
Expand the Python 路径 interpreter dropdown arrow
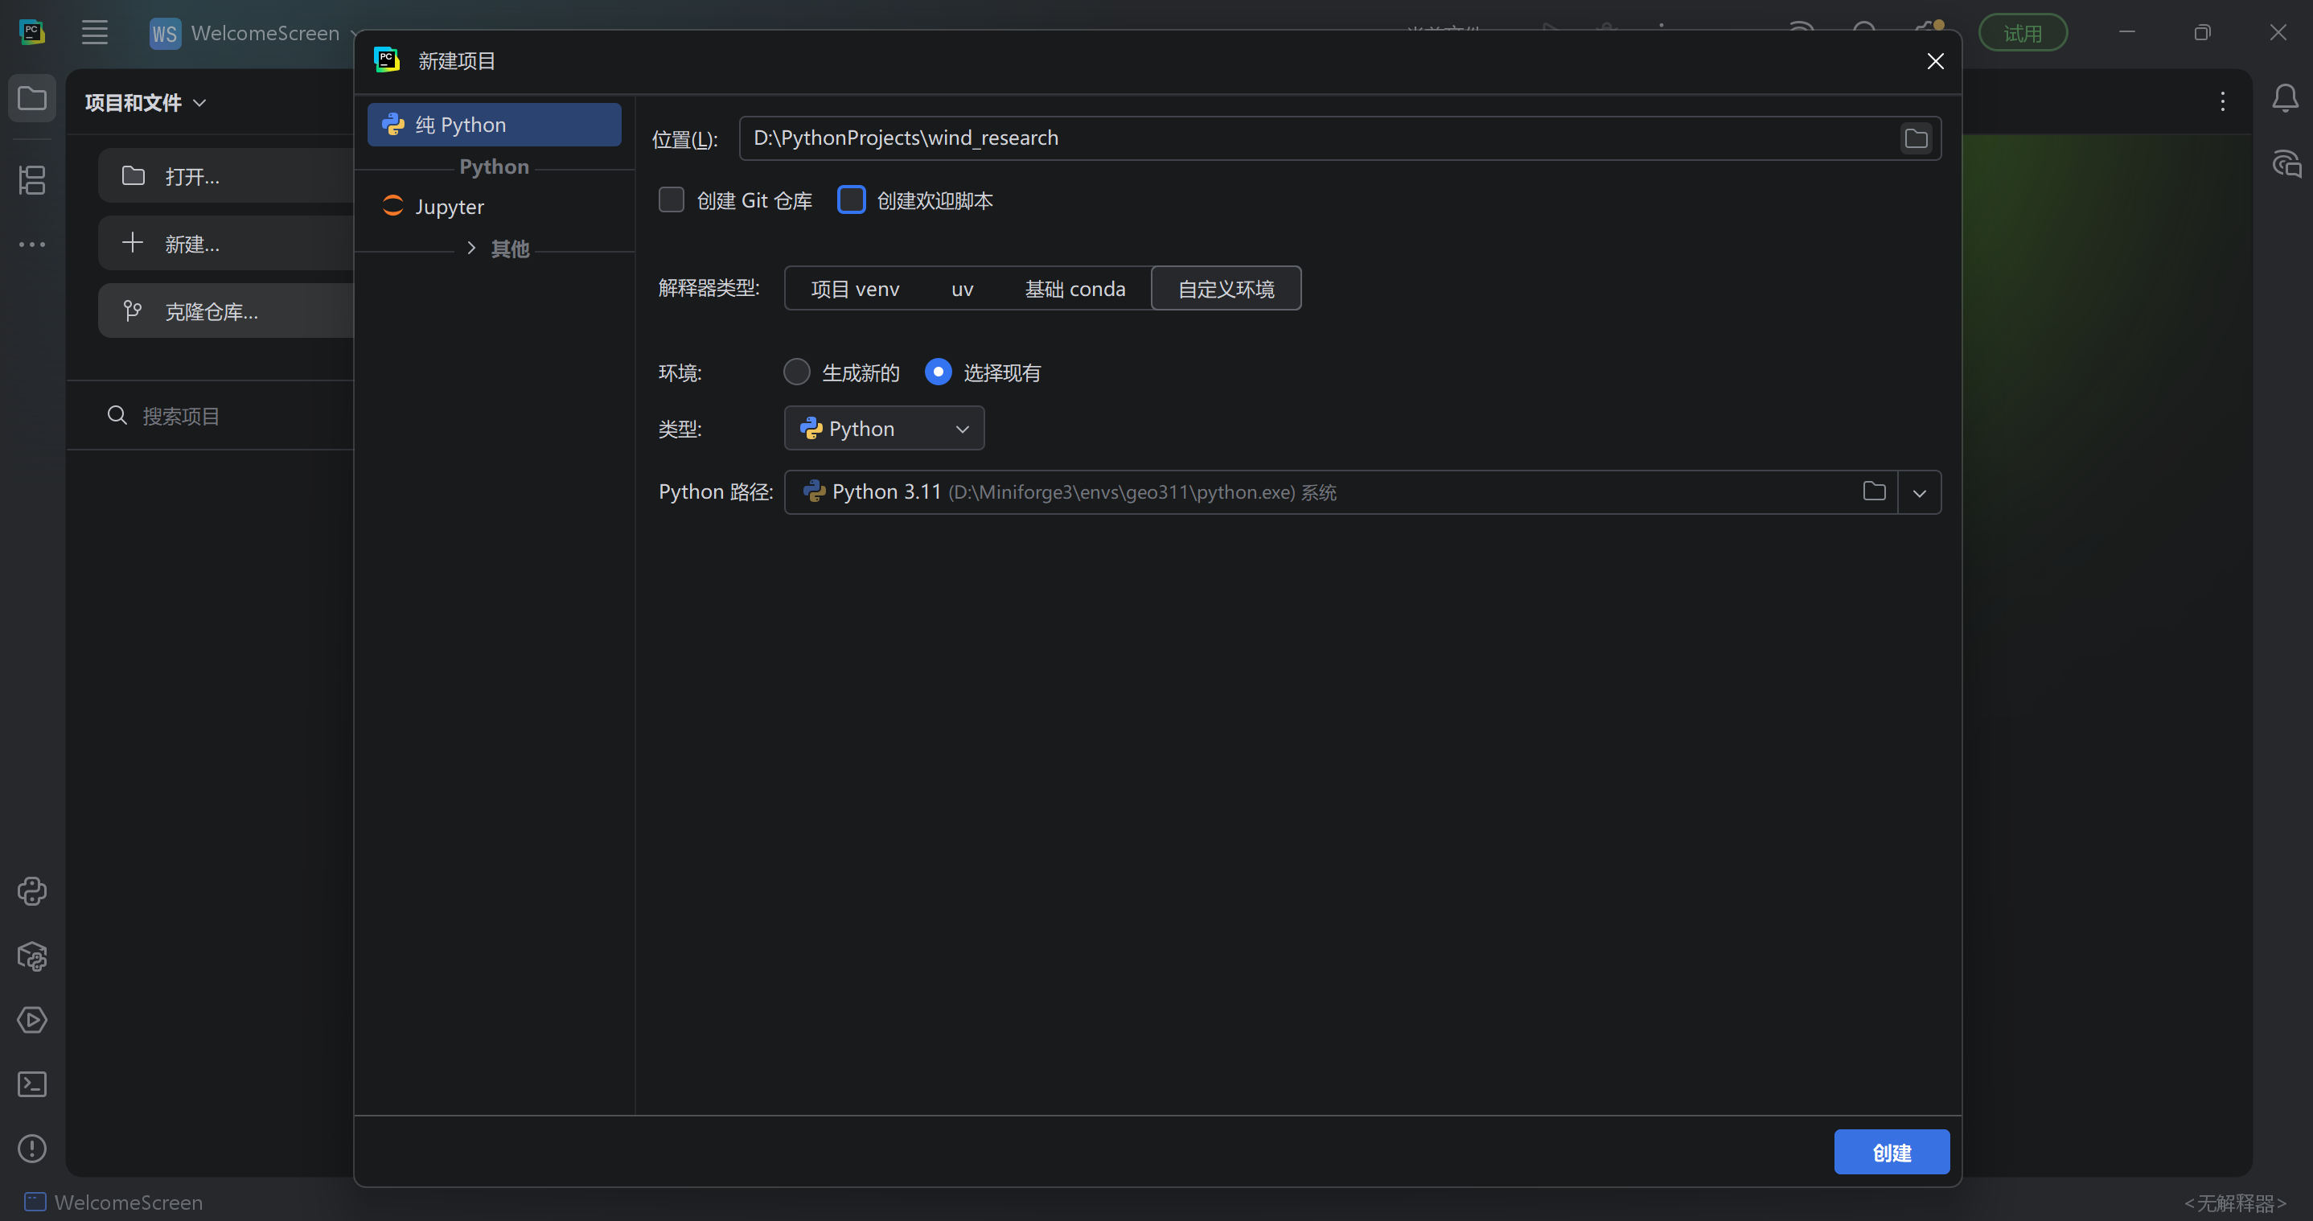tap(1920, 492)
